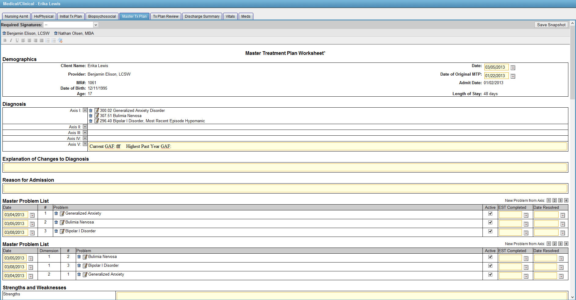Center align text in editor toolbar
Viewport: 576px width, 300px height.
[x=29, y=40]
